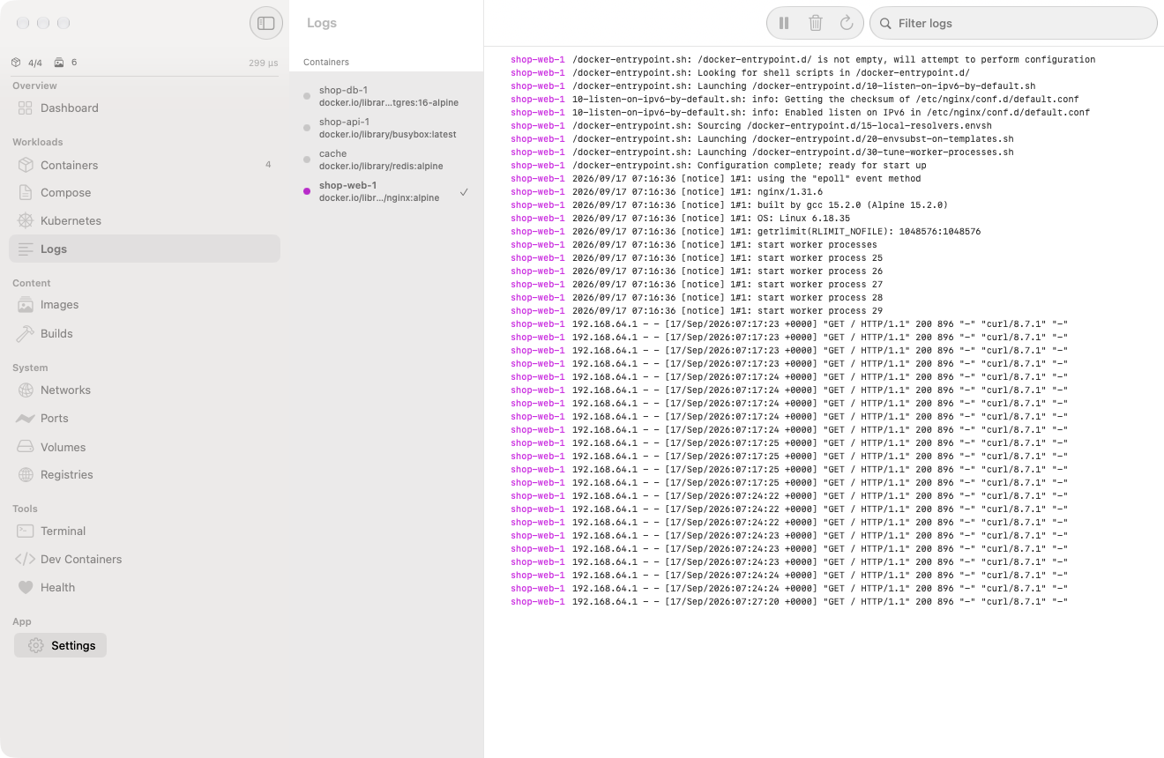Open the Dashboard page
Screen dimensions: 1164x758
point(145,108)
